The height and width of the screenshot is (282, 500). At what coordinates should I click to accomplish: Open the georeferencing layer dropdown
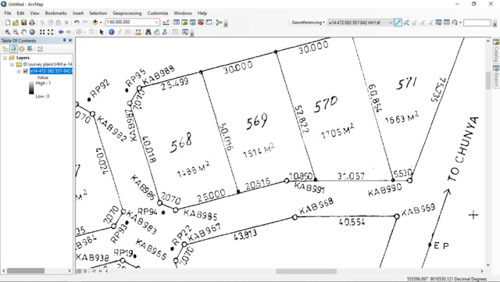(391, 23)
